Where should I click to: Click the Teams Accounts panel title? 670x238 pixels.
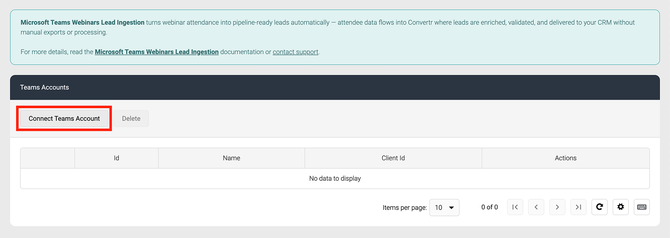click(45, 88)
